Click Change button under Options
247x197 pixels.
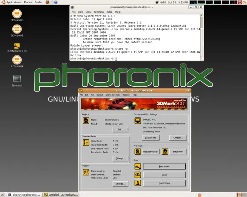point(120,184)
